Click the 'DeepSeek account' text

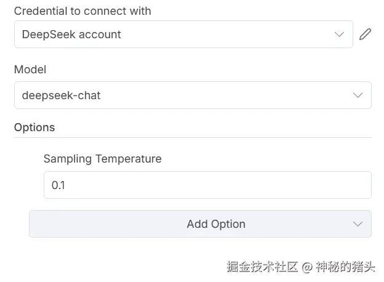pyautogui.click(x=71, y=34)
